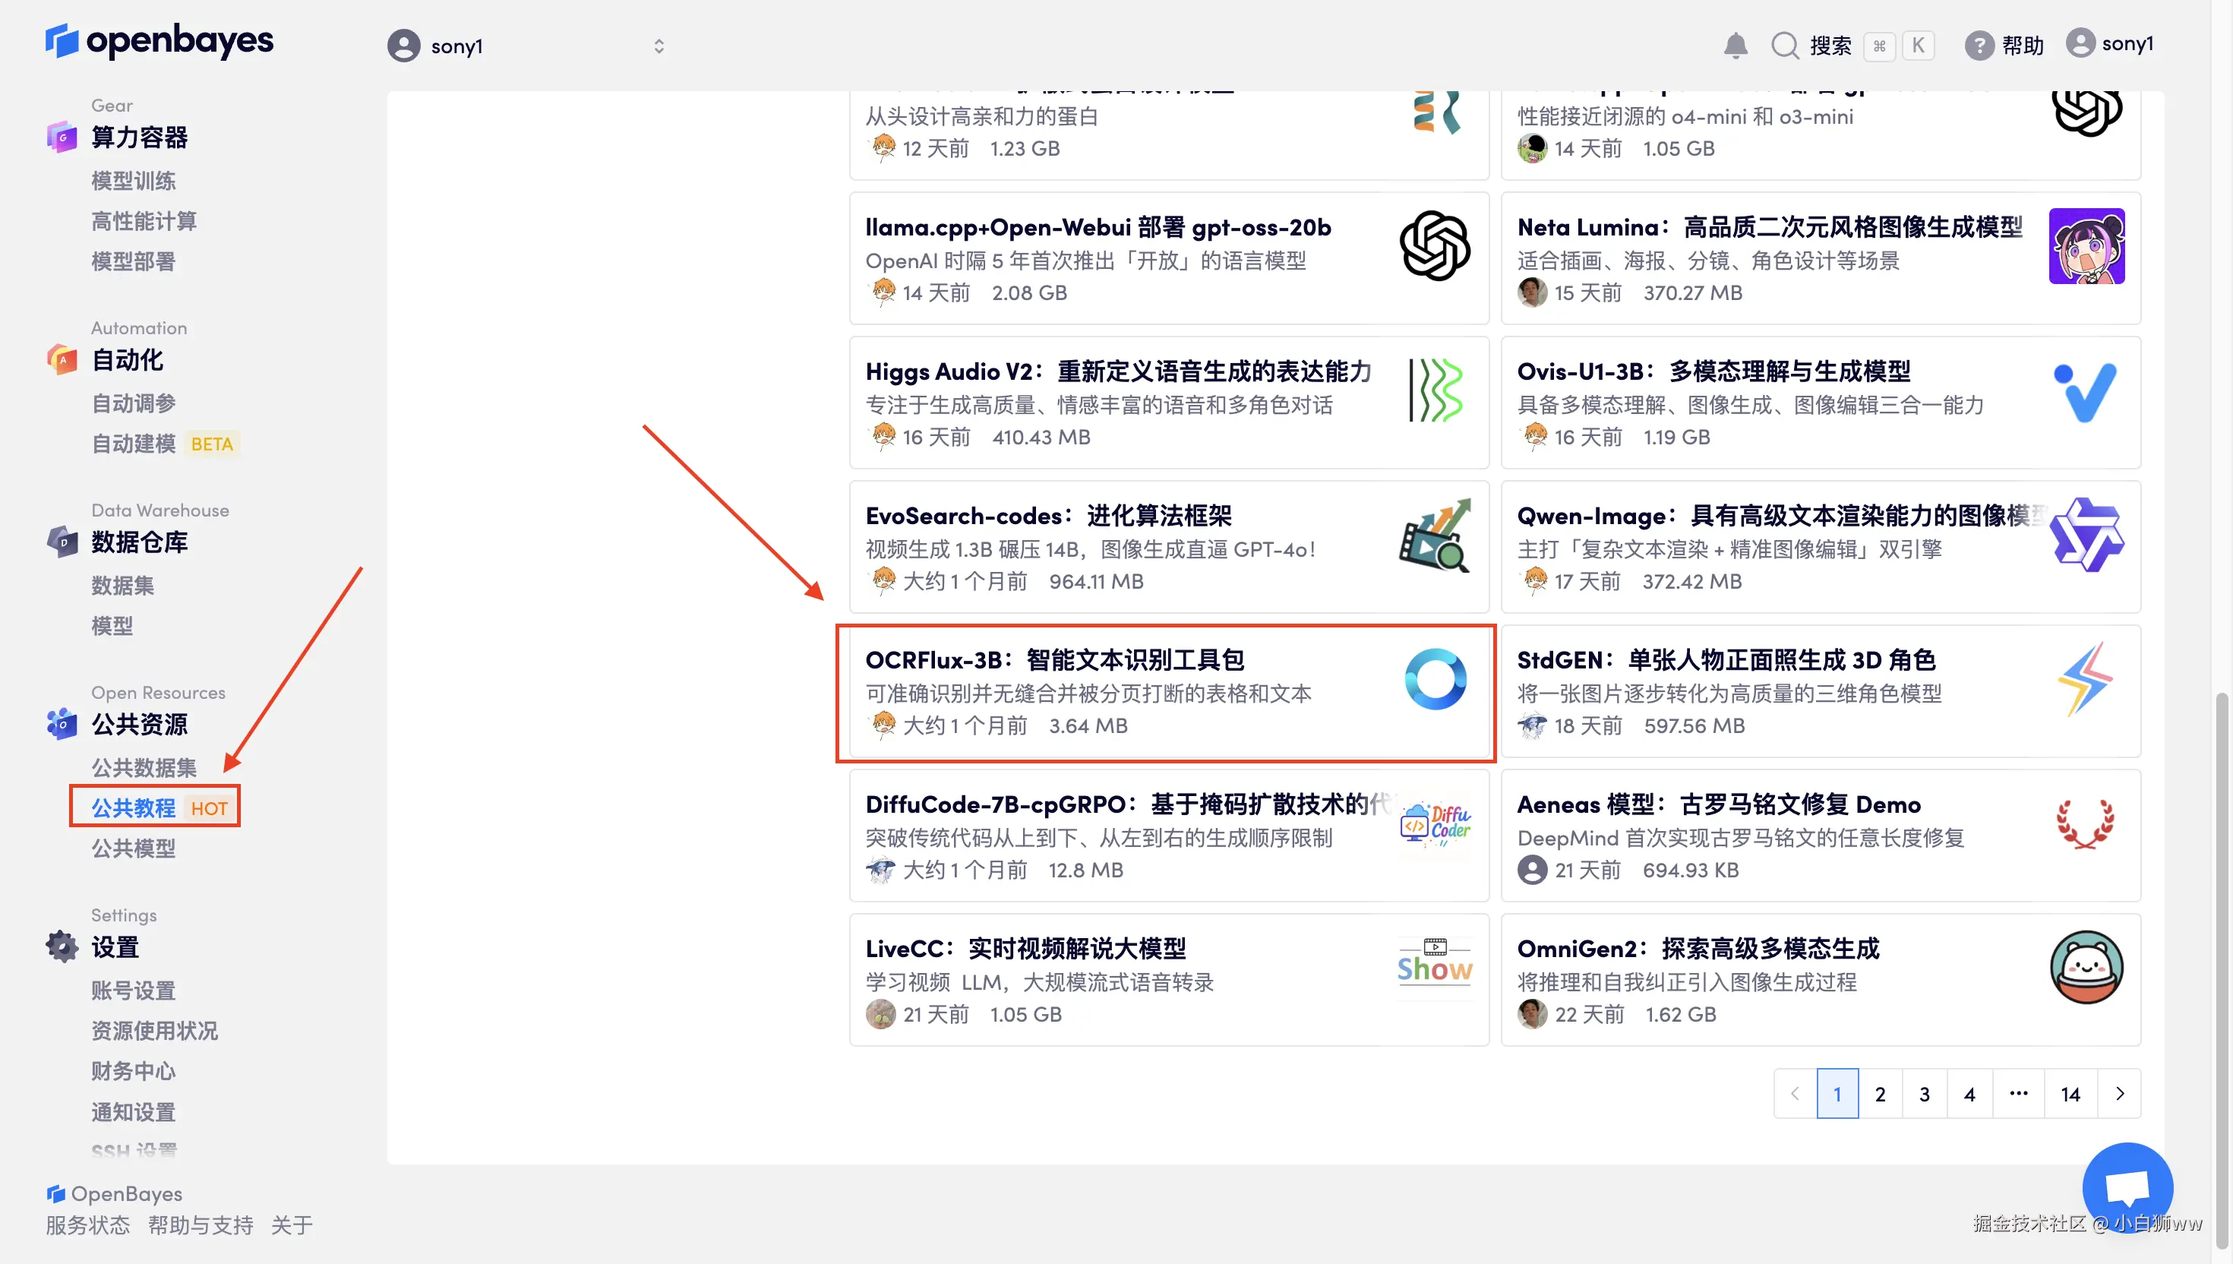The image size is (2233, 1264).
Task: Open 公共数据集 in the sidebar
Action: (144, 767)
